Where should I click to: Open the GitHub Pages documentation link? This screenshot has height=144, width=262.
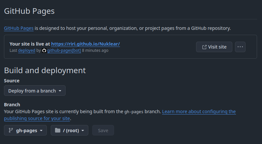[x=19, y=28]
